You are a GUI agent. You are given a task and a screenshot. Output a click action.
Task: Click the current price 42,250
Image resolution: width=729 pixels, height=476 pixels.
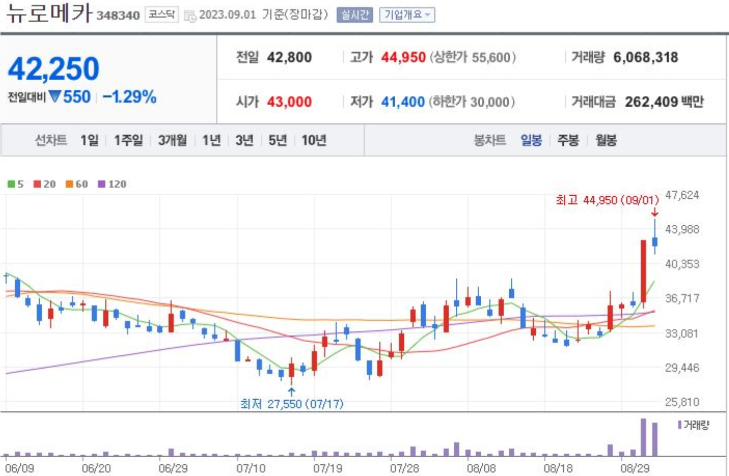pyautogui.click(x=54, y=69)
